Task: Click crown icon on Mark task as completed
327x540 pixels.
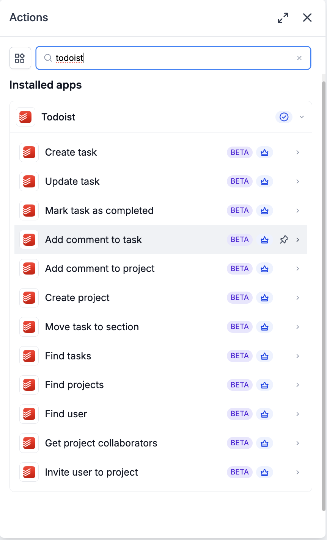Action: click(x=265, y=211)
